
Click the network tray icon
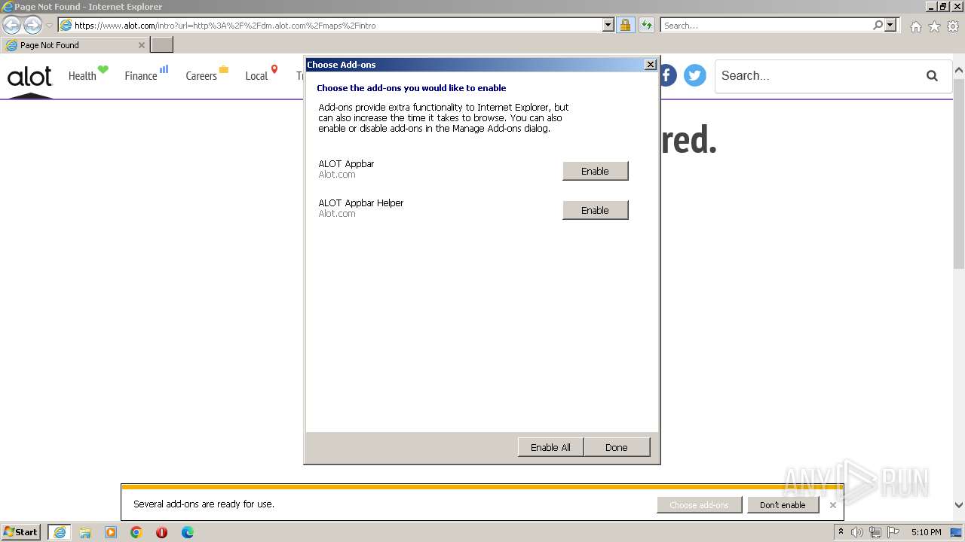click(875, 532)
